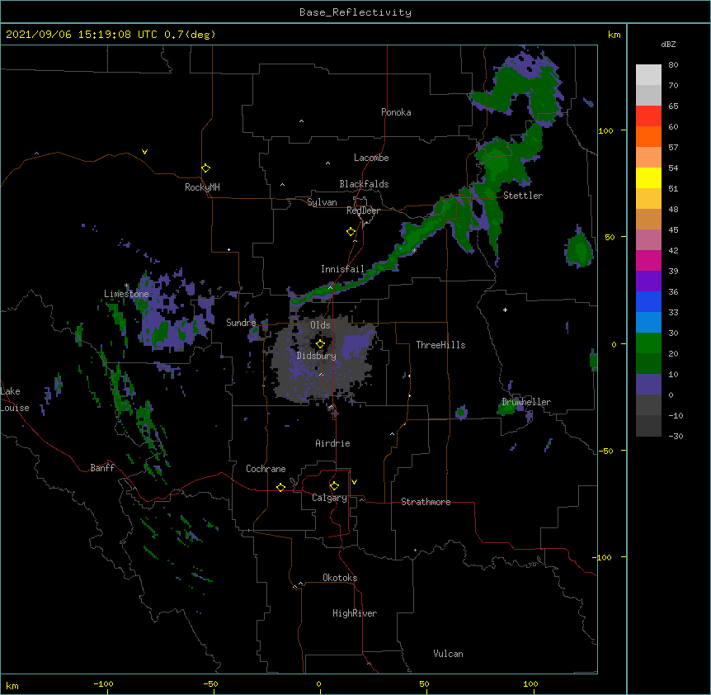This screenshot has height=695, width=711.
Task: Click the Sundre town label
Action: coord(241,323)
